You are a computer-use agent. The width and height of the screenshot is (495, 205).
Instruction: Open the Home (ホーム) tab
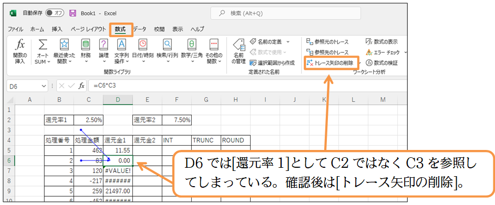coord(37,29)
